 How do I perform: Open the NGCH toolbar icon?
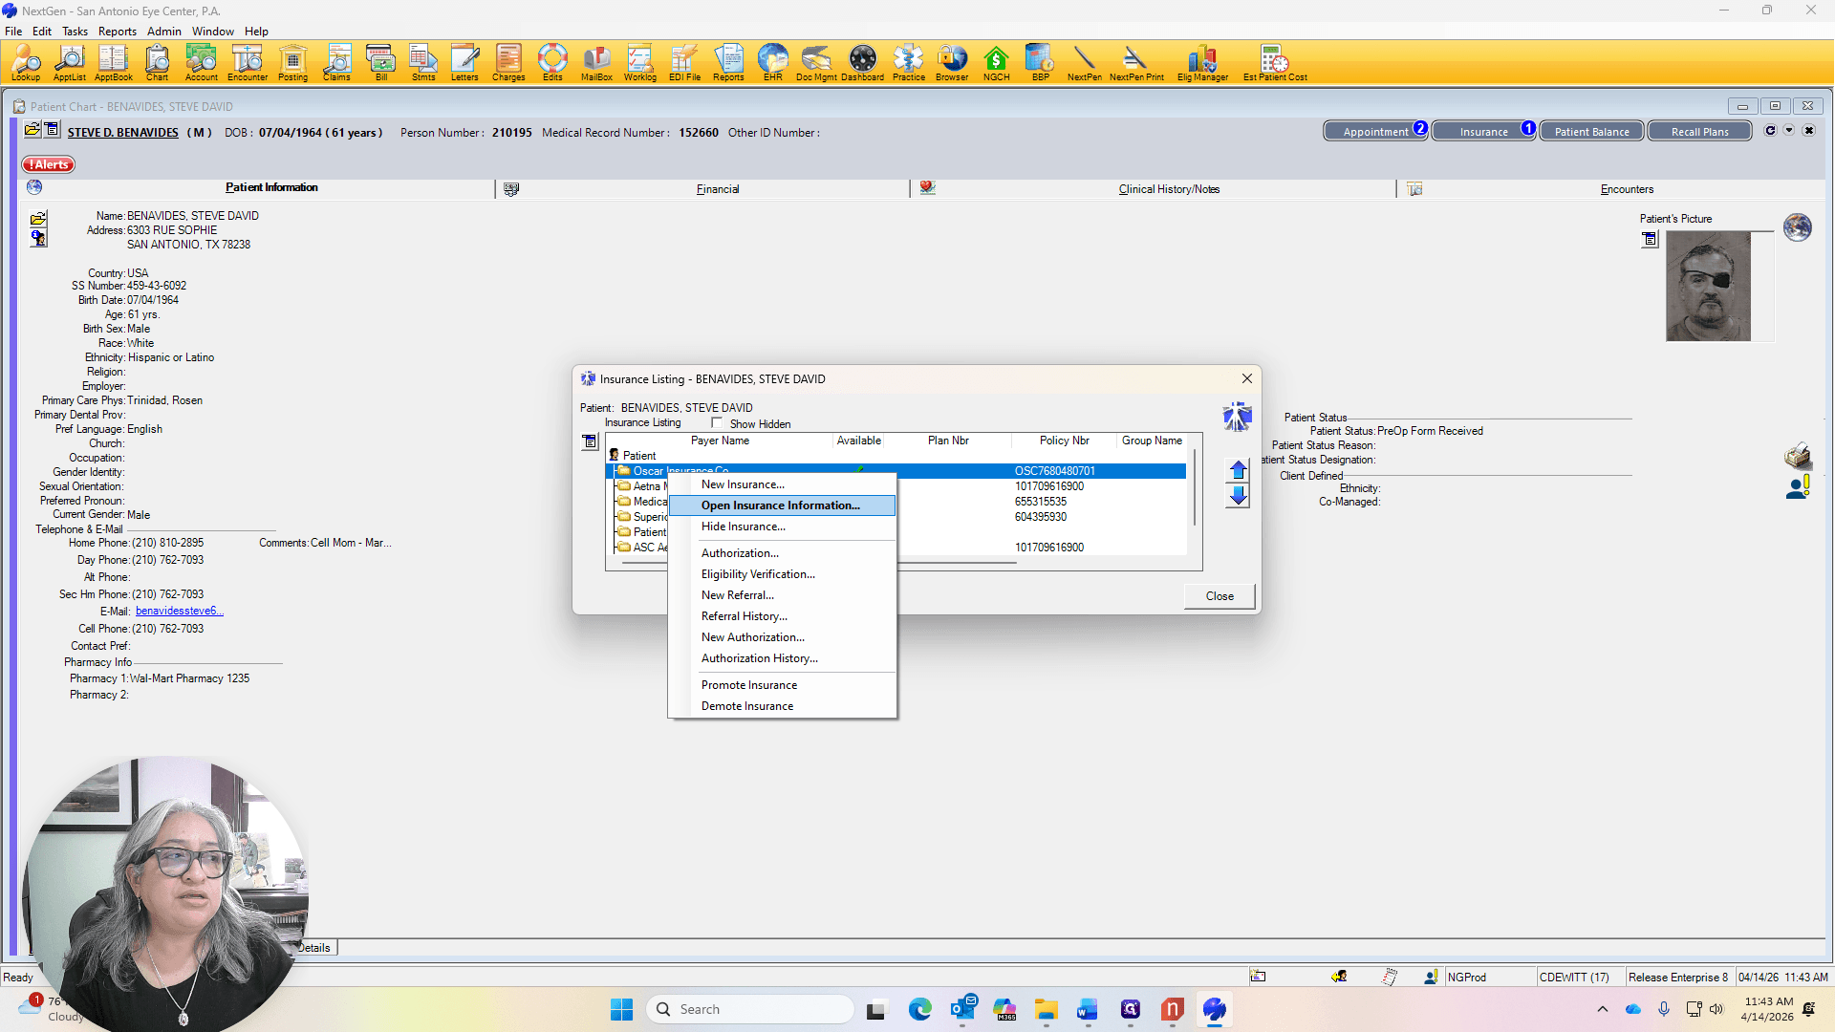tap(996, 63)
